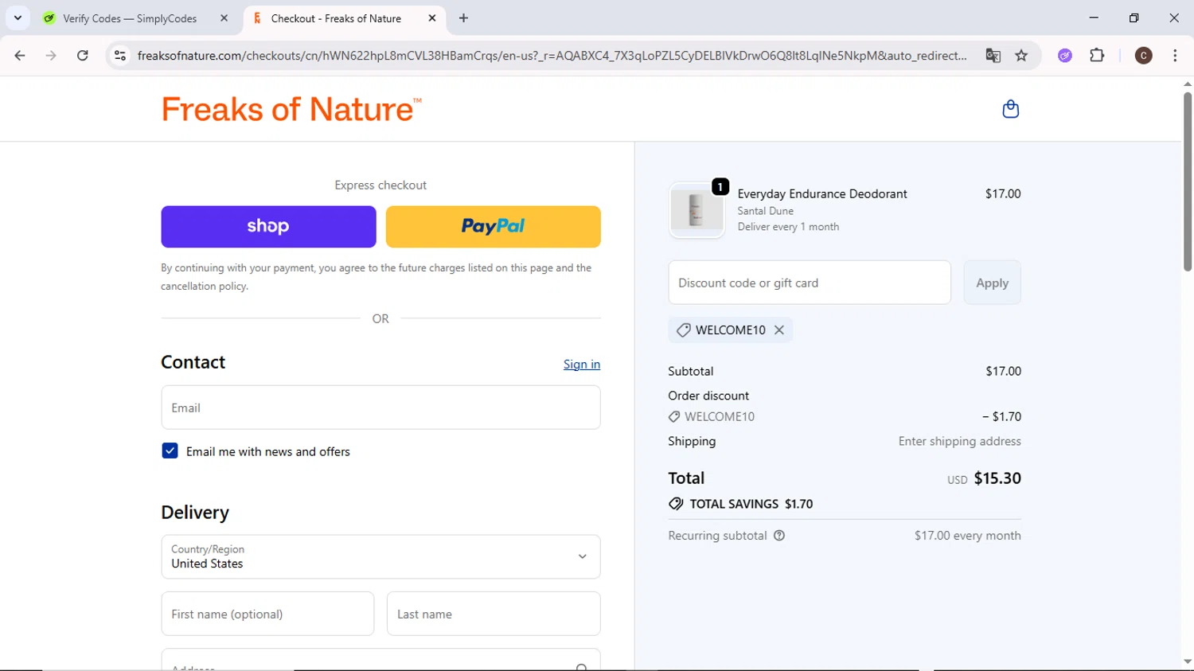Open the browser extensions puzzle icon
Viewport: 1194px width, 671px height.
(1097, 56)
